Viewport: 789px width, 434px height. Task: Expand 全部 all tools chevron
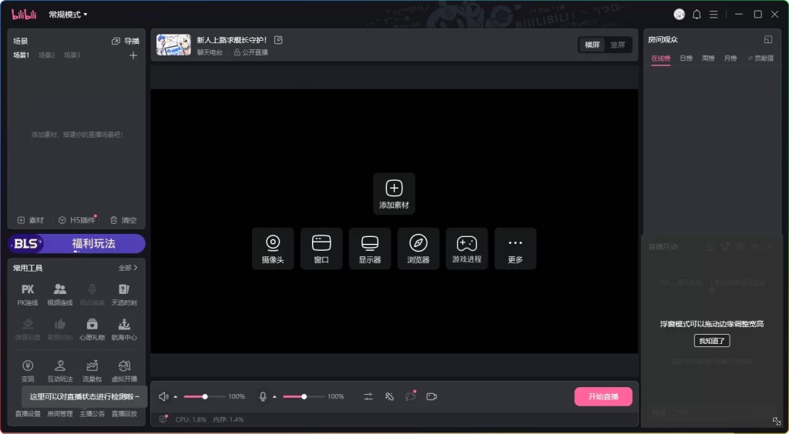[128, 268]
